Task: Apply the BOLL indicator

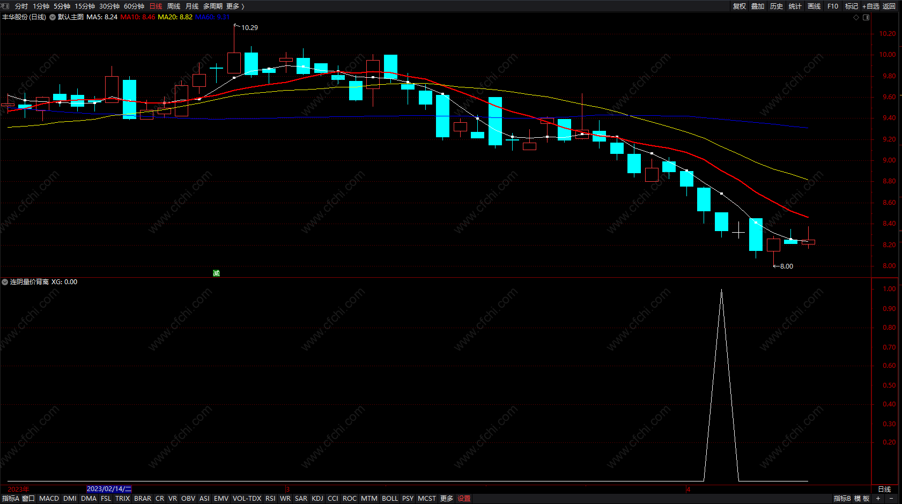Action: point(390,498)
